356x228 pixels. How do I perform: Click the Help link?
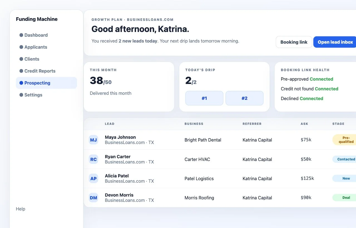pyautogui.click(x=21, y=209)
